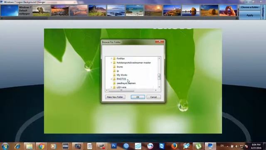This screenshot has height=150, width=266.
Task: Click the Make New Folder button
Action: click(x=115, y=97)
